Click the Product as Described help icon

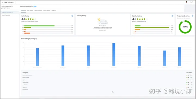pos(192,16)
